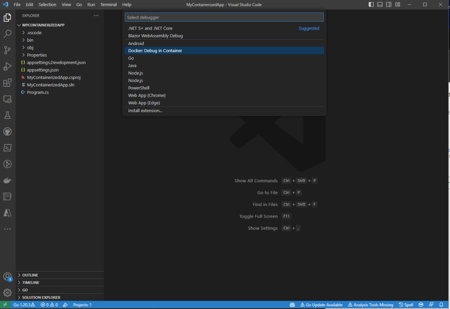450x309 pixels.
Task: Open the Accounts icon with badge
Action: click(7, 277)
